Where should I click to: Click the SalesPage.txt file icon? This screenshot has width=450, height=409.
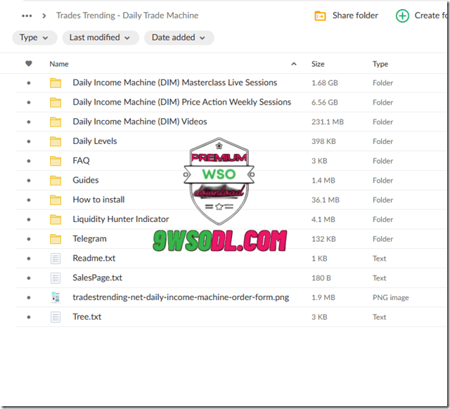tap(56, 278)
